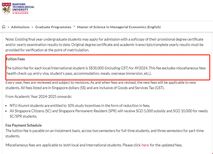Open the Admissions breadcrumb link
The height and width of the screenshot is (154, 213).
pyautogui.click(x=20, y=27)
